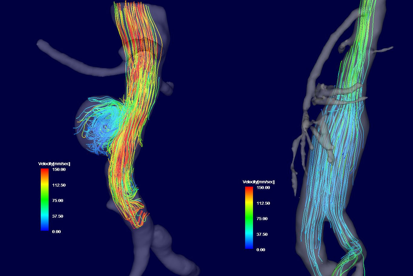This screenshot has height=276, width=413.
Task: Select right legend title Velocity[mm/sec]
Action: coord(258,182)
